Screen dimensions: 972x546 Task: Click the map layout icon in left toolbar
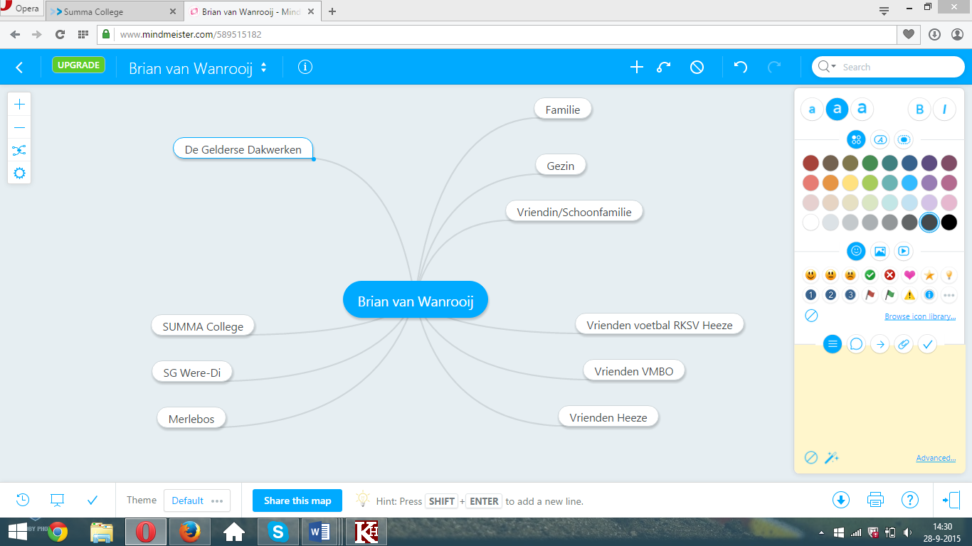tap(19, 150)
